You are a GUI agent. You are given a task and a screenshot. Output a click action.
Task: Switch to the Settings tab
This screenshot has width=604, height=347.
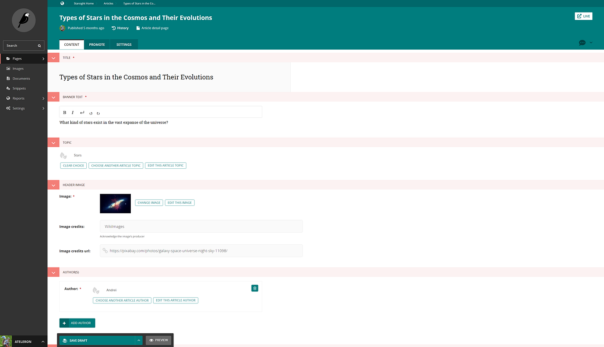pyautogui.click(x=124, y=44)
